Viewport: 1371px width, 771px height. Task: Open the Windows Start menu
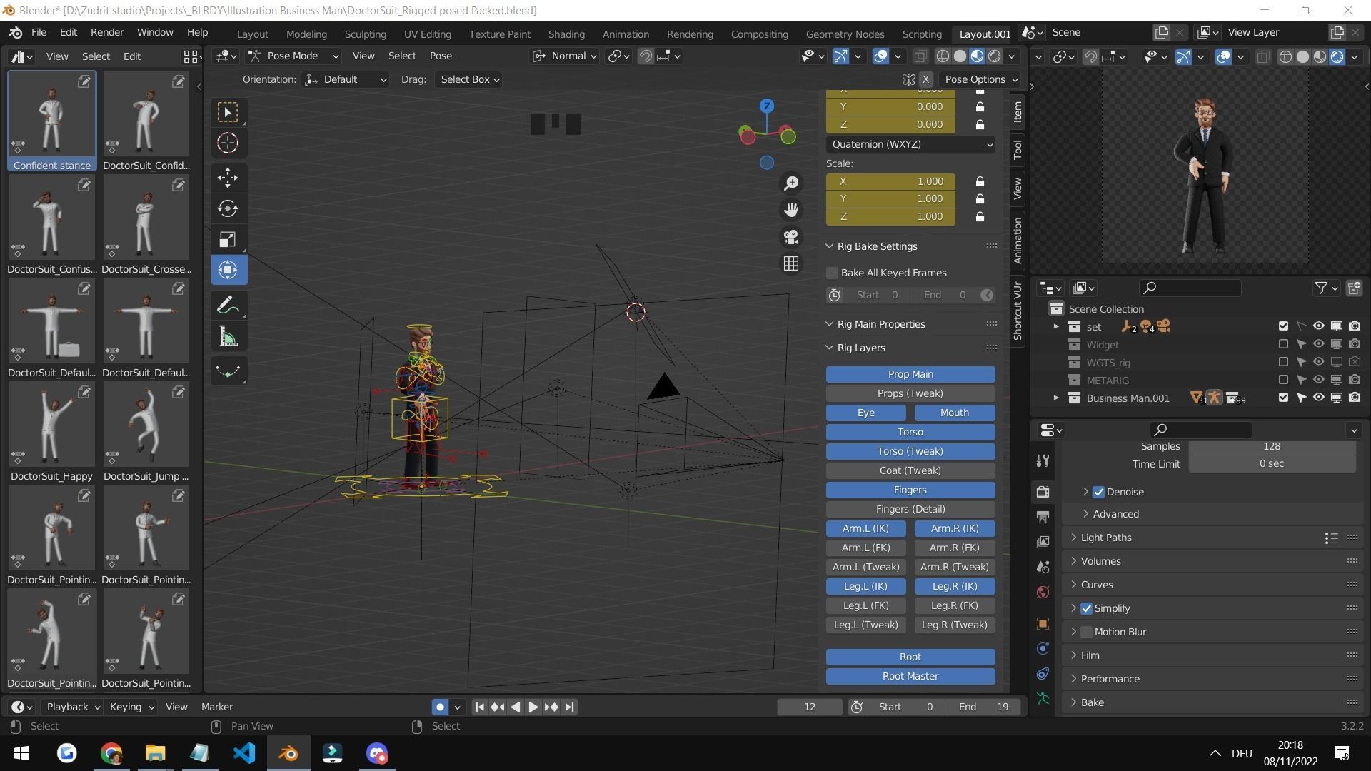pos(21,753)
